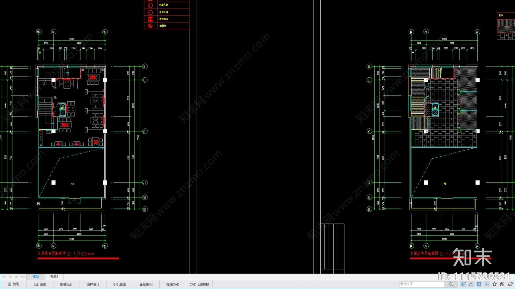Focus the 查找文字 search field

tap(422, 284)
